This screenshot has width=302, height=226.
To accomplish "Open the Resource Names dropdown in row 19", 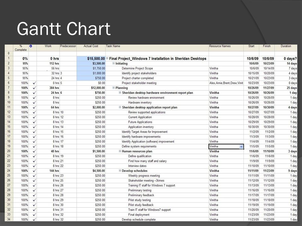I will coord(241,147).
